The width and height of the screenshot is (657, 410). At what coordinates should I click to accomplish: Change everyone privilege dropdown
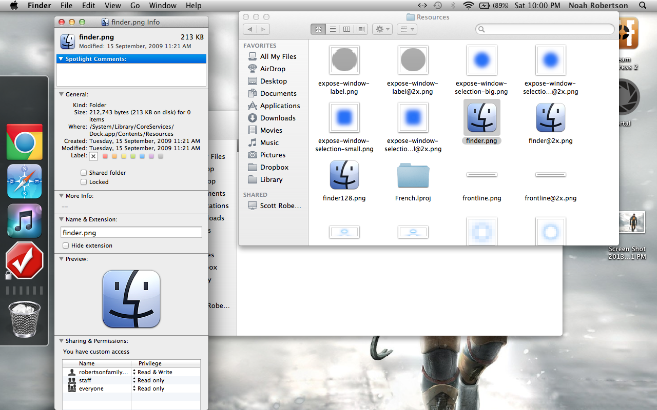[149, 388]
